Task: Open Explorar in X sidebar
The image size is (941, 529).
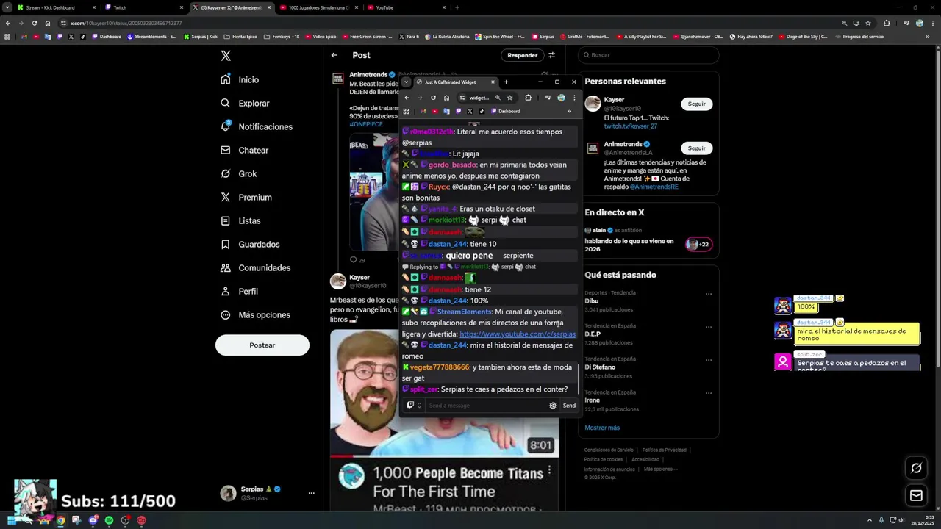Action: click(245, 103)
